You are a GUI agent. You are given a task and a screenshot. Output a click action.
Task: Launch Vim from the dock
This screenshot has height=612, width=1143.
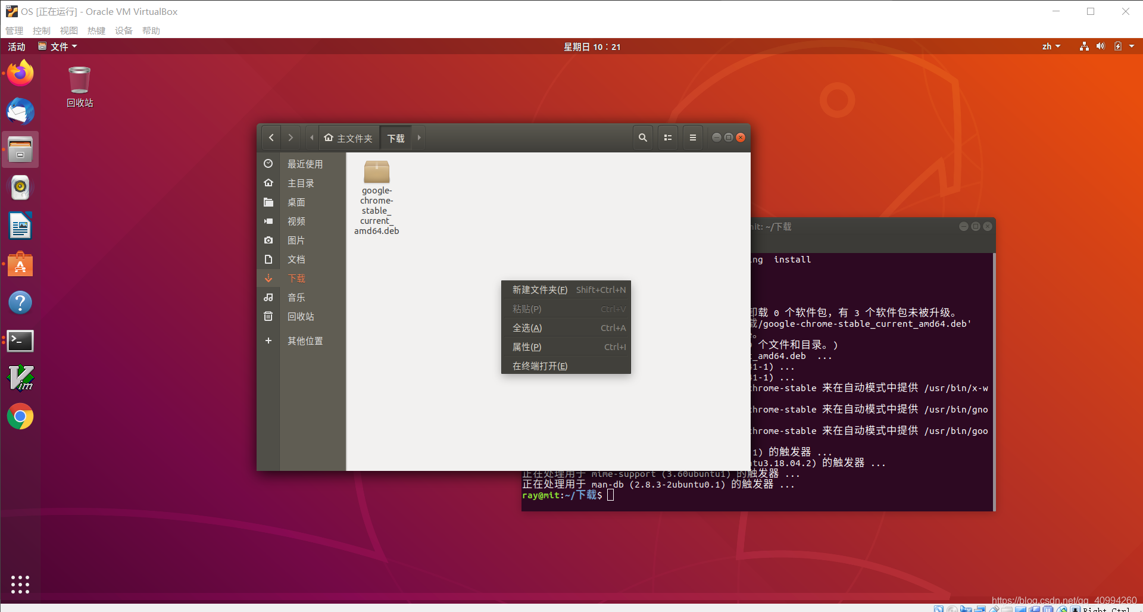tap(20, 379)
